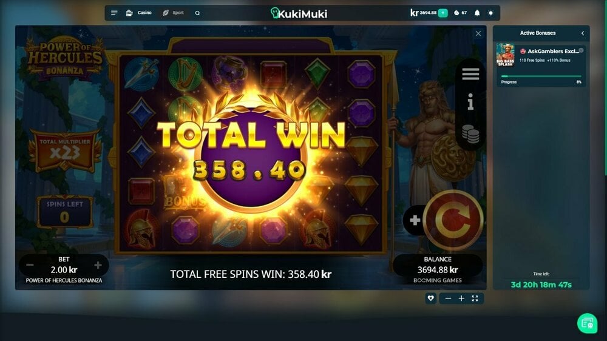Click the search magnifier icon
The image size is (607, 341).
click(197, 13)
